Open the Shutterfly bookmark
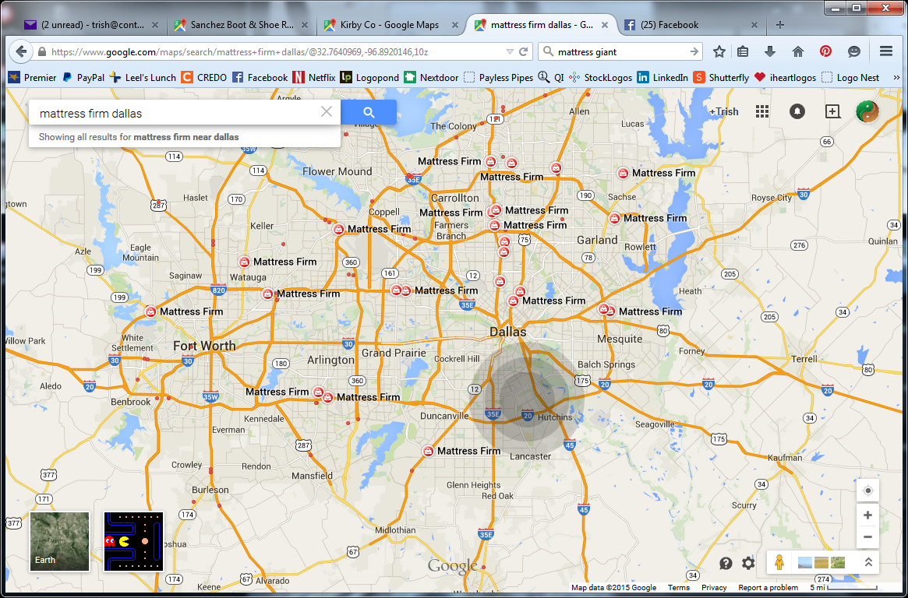 click(721, 78)
